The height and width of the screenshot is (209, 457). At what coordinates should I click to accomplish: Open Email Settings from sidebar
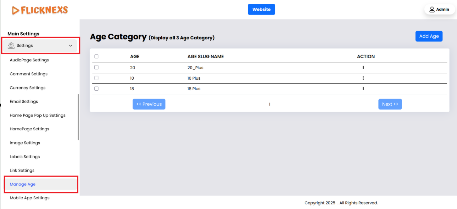tap(24, 101)
